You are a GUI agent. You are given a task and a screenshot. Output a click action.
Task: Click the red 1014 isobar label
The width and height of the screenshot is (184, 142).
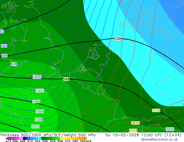pyautogui.click(x=133, y=130)
